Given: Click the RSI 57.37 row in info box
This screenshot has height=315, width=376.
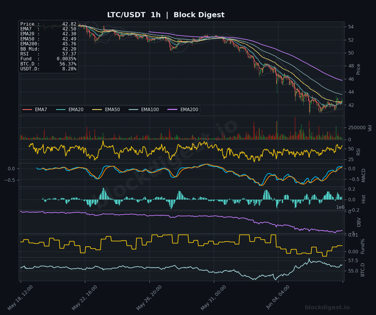Looking at the screenshot, I should 48,54.
